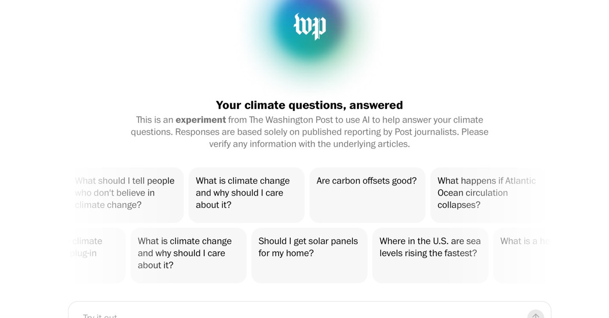Click the heading 'Your climate questions, answered'
The height and width of the screenshot is (318, 609).
309,105
